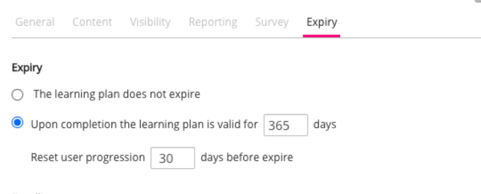The height and width of the screenshot is (194, 481).
Task: Click the 'days' label after the 365 field
Action: pos(325,125)
